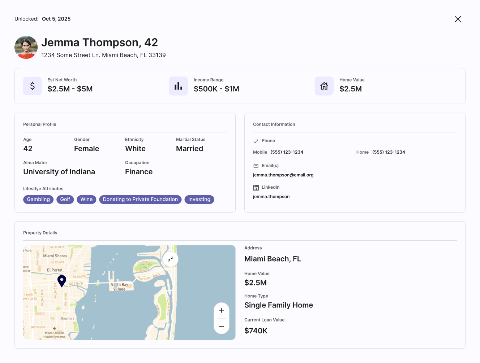Screen dimensions: 480x363
Task: Open the jemma.thompson LinkedIn profile link
Action: click(271, 197)
